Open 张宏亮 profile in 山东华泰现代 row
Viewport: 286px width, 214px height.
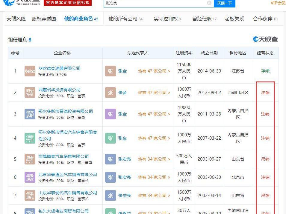[x=125, y=195]
